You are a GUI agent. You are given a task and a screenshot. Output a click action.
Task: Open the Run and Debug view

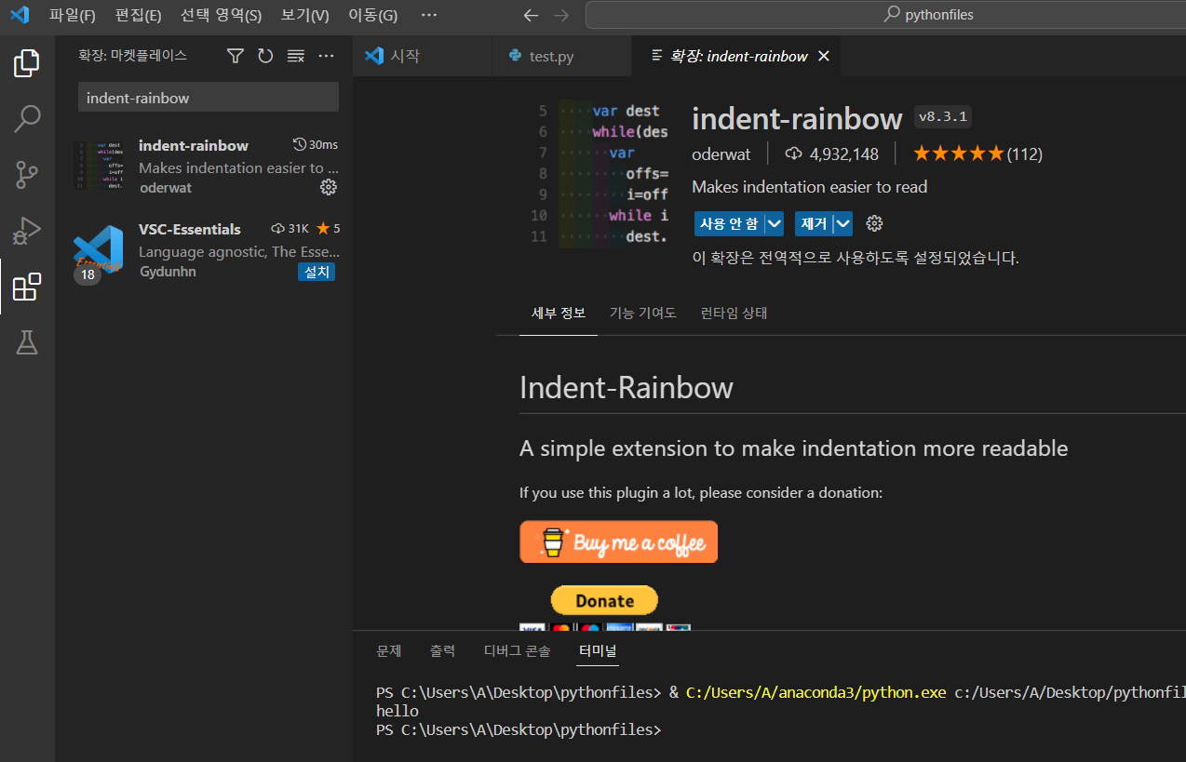(27, 230)
